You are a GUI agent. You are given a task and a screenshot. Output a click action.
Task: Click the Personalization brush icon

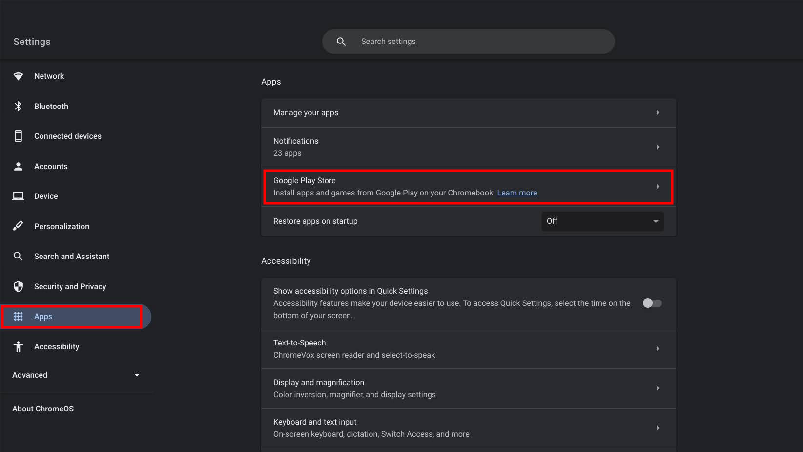point(18,226)
